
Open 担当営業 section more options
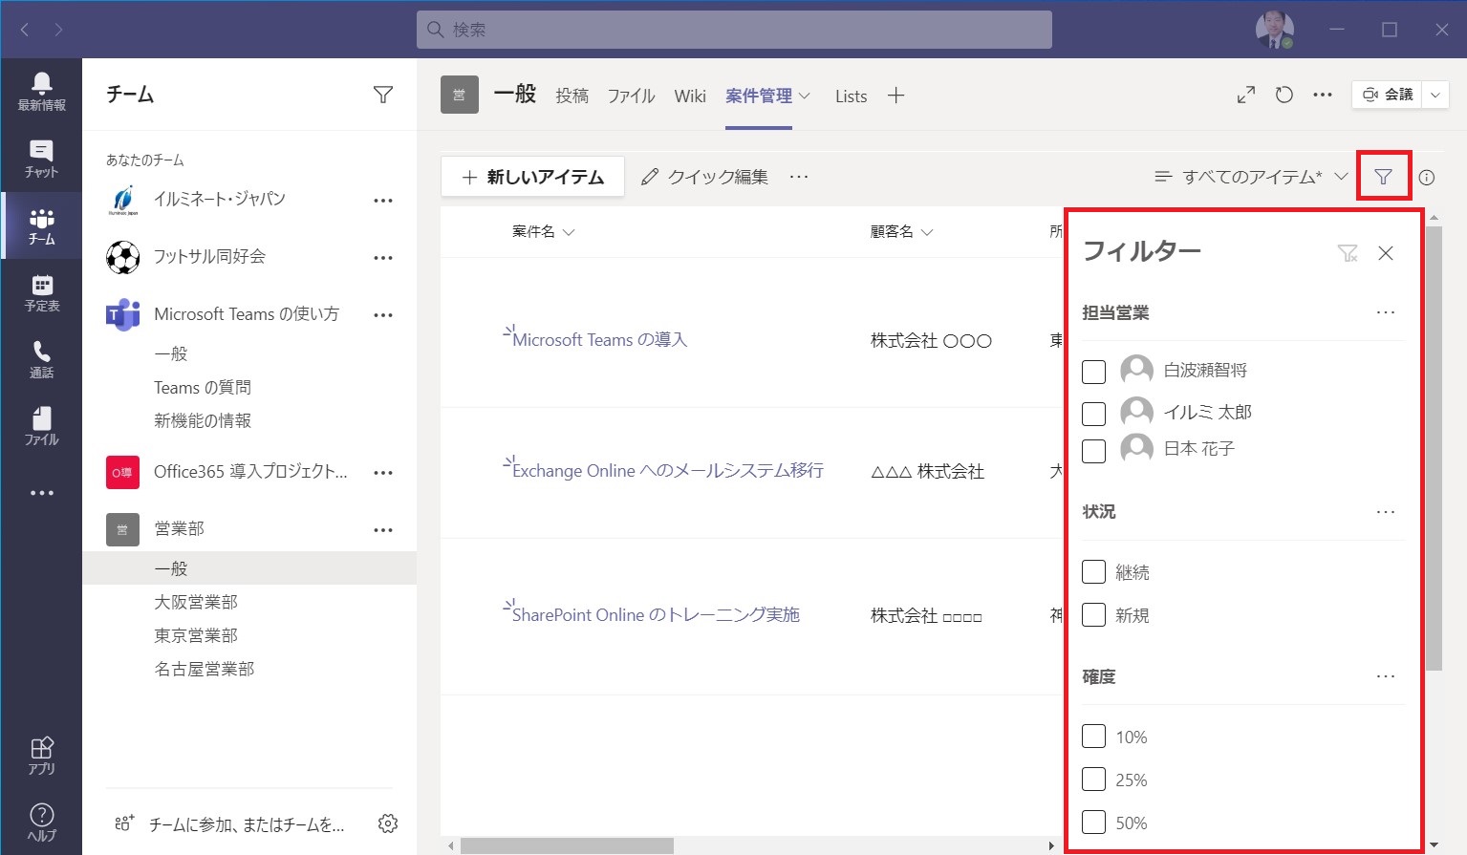1385,312
